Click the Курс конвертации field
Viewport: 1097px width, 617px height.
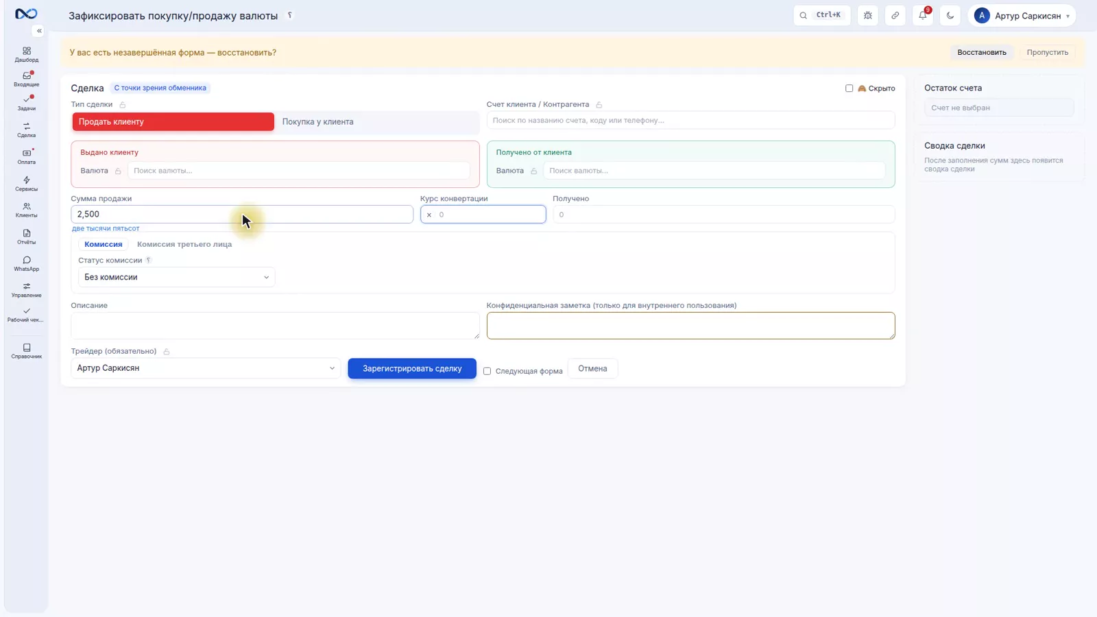pos(483,215)
